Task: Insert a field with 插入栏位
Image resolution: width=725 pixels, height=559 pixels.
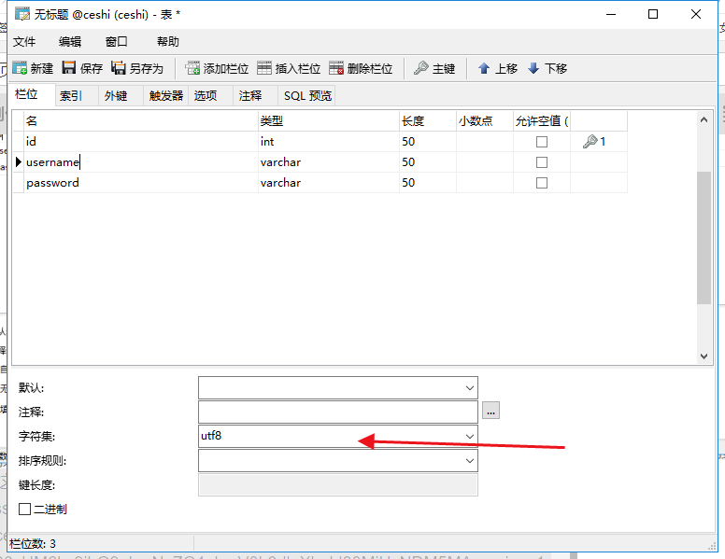Action: [289, 68]
